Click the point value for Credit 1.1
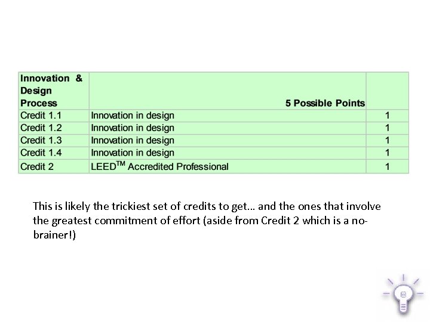Screen dimensions: 430x322 pos(387,115)
